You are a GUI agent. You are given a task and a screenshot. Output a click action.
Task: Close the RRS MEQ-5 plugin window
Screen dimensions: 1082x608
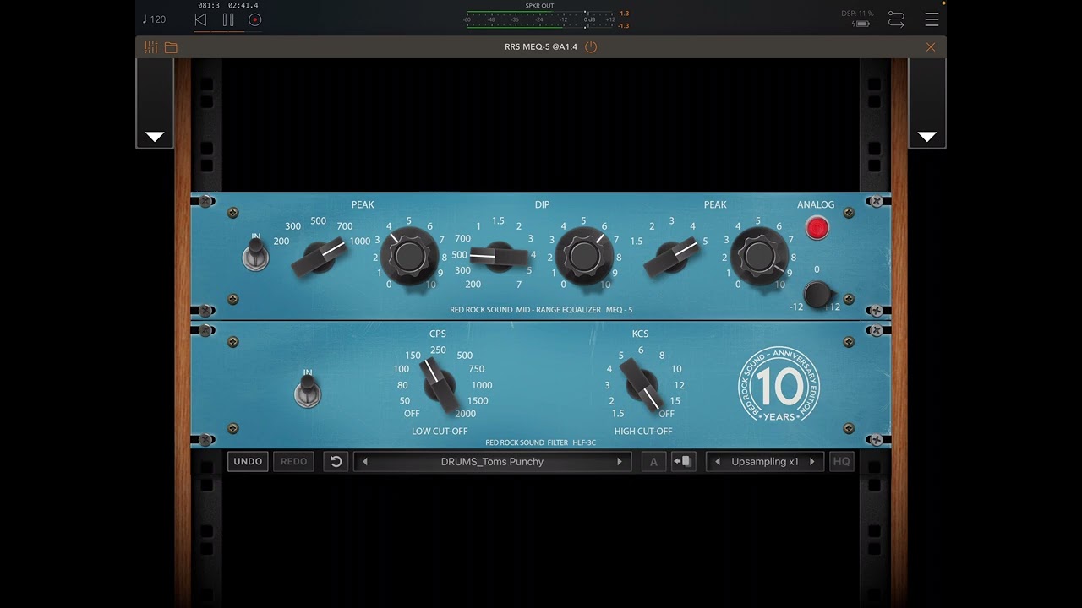click(x=931, y=47)
